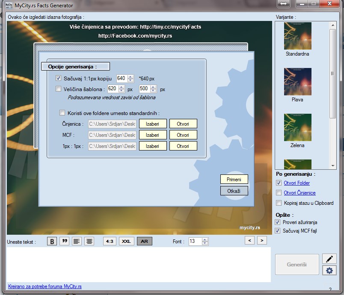Click the Varijante list scroll down arrow
The width and height of the screenshot is (344, 295).
coord(333,166)
